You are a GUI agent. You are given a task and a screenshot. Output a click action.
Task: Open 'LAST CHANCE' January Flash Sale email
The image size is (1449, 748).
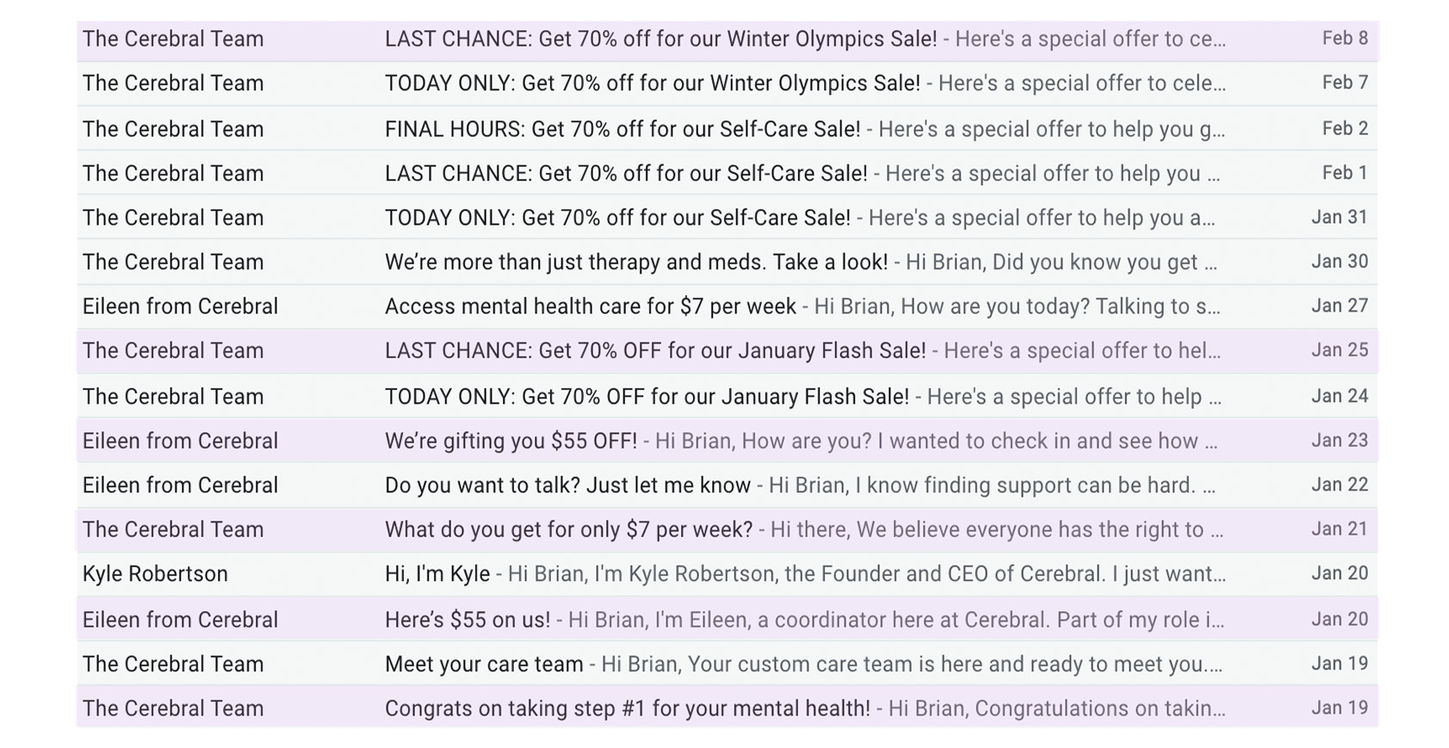click(655, 351)
